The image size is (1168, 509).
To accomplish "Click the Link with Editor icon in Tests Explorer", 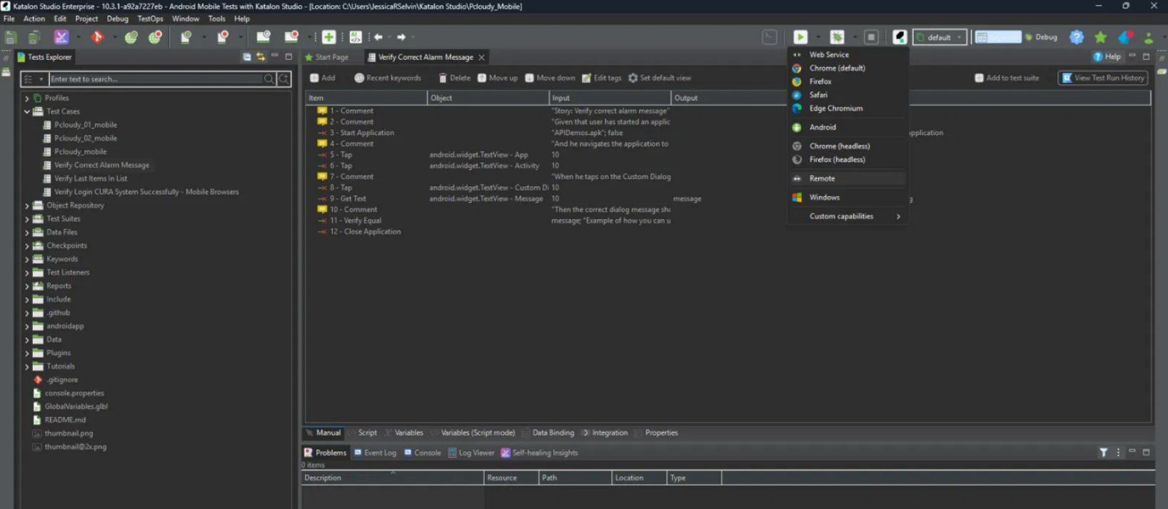I will [x=261, y=57].
